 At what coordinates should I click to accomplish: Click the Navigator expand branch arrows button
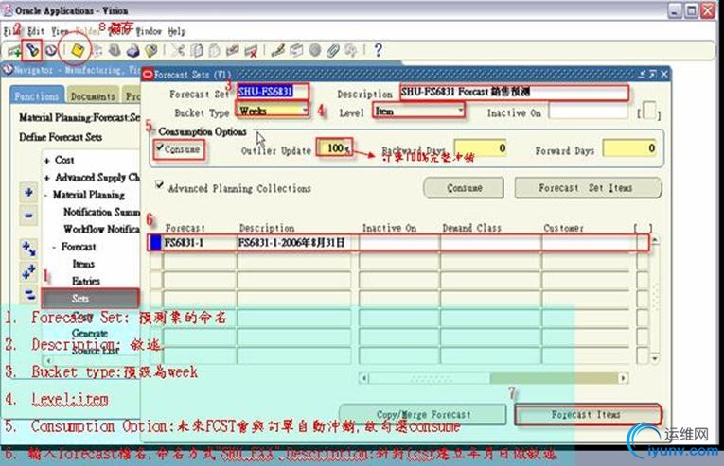tap(28, 249)
